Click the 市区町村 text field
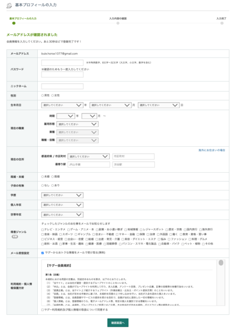Image resolution: width=237 pixels, height=335 pixels. 133,156
